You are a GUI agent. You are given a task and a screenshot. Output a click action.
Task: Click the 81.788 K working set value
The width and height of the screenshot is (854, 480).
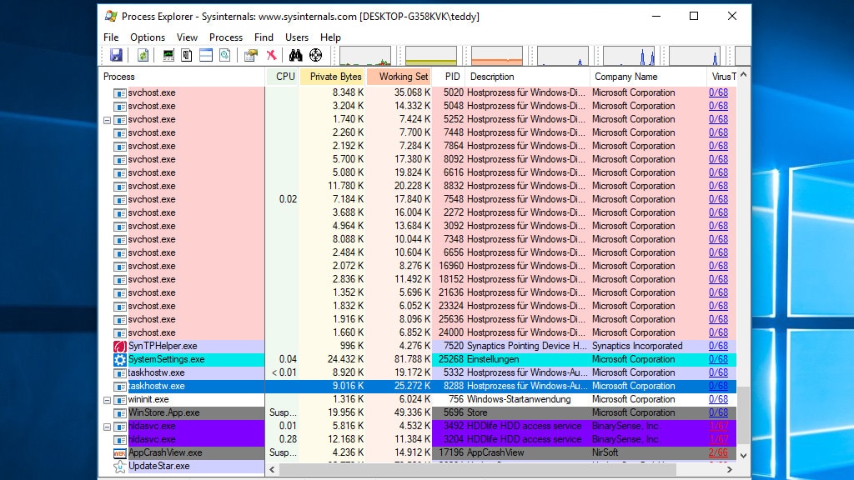[x=412, y=360]
